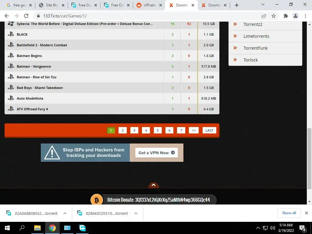Open the Chrome profile avatar

click(296, 16)
